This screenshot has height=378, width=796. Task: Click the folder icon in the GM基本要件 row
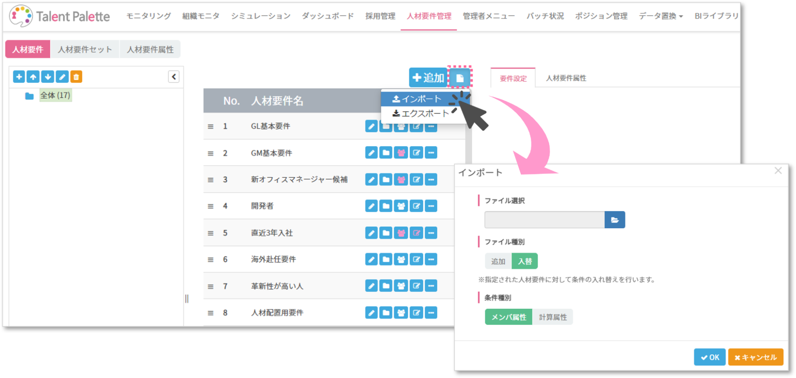[386, 153]
